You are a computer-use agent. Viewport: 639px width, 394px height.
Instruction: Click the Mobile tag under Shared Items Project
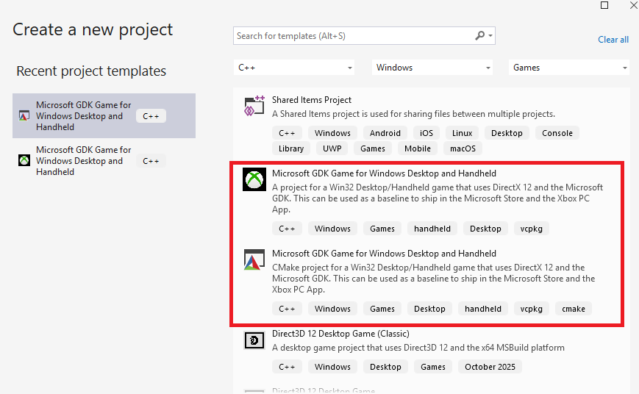coord(418,148)
